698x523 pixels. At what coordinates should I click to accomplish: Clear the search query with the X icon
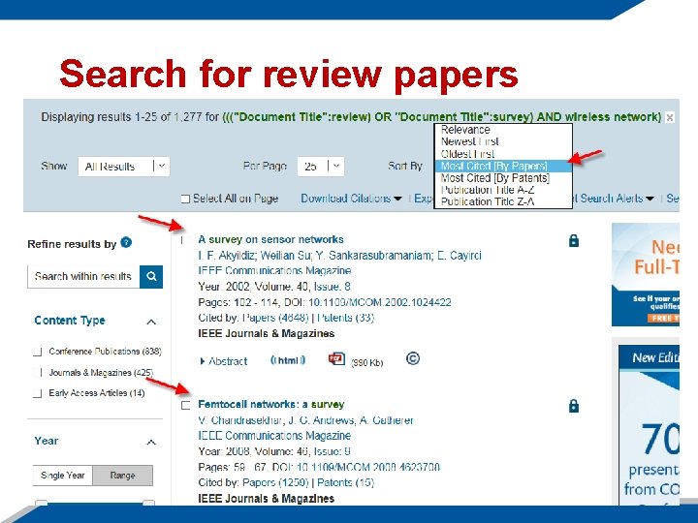click(x=670, y=117)
